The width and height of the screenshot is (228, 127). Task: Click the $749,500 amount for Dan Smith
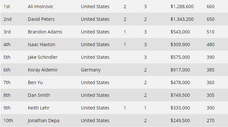point(180,95)
